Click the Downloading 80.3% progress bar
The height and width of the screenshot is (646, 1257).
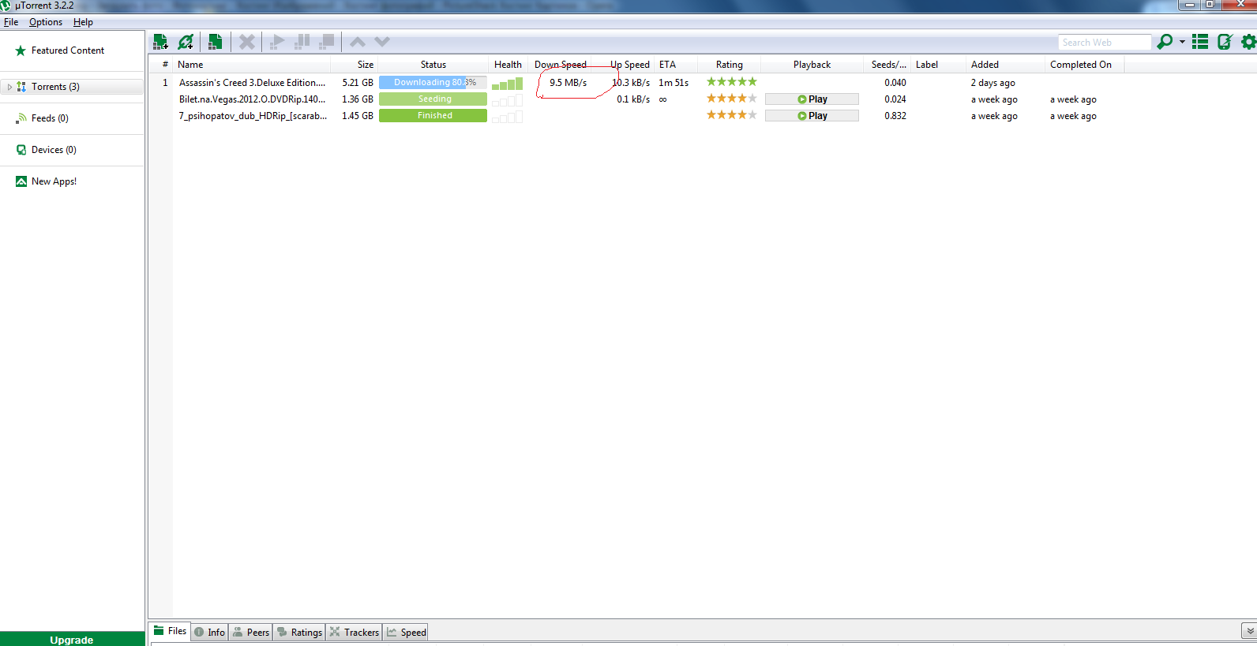pyautogui.click(x=433, y=82)
